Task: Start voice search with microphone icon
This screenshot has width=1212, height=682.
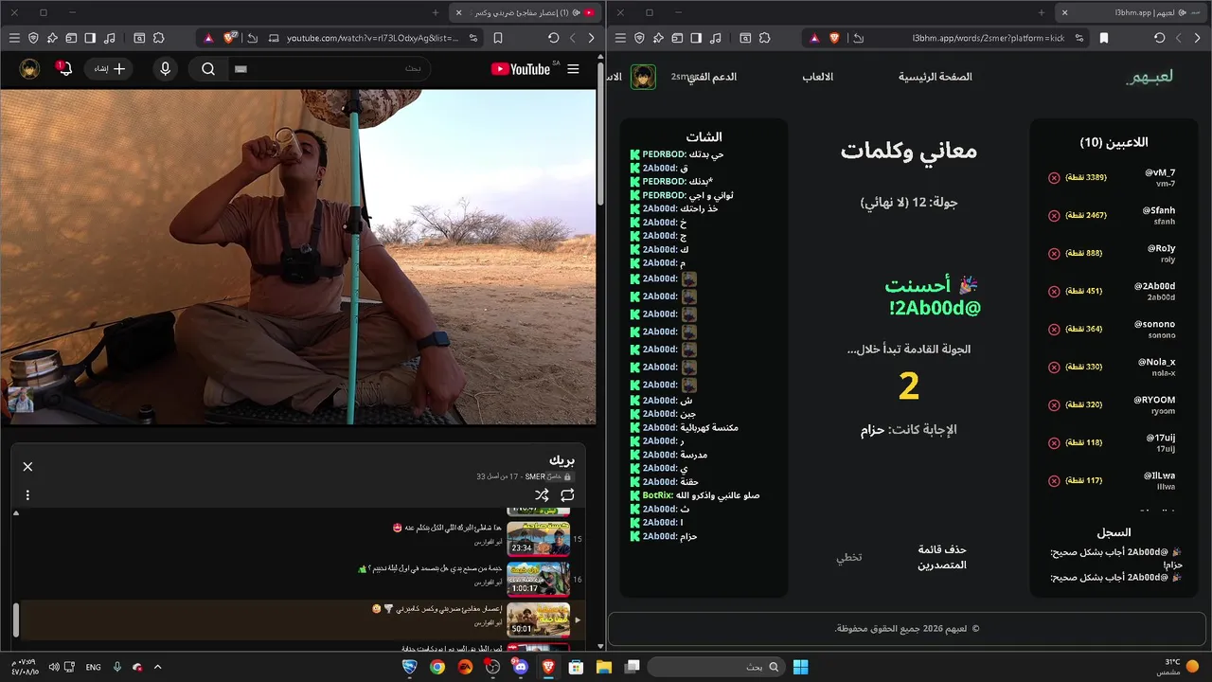Action: [166, 69]
